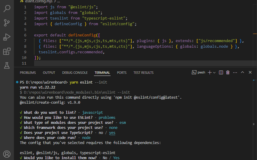
Task: Open the TEST RESULTS tab
Action: (x=143, y=73)
